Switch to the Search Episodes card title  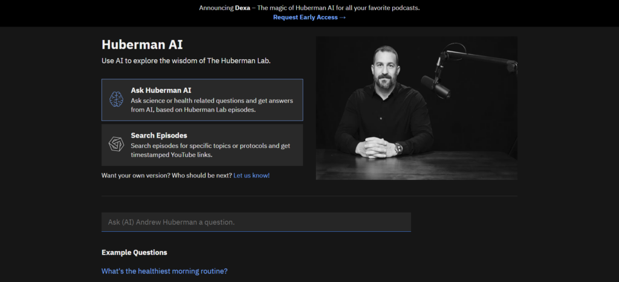point(159,135)
